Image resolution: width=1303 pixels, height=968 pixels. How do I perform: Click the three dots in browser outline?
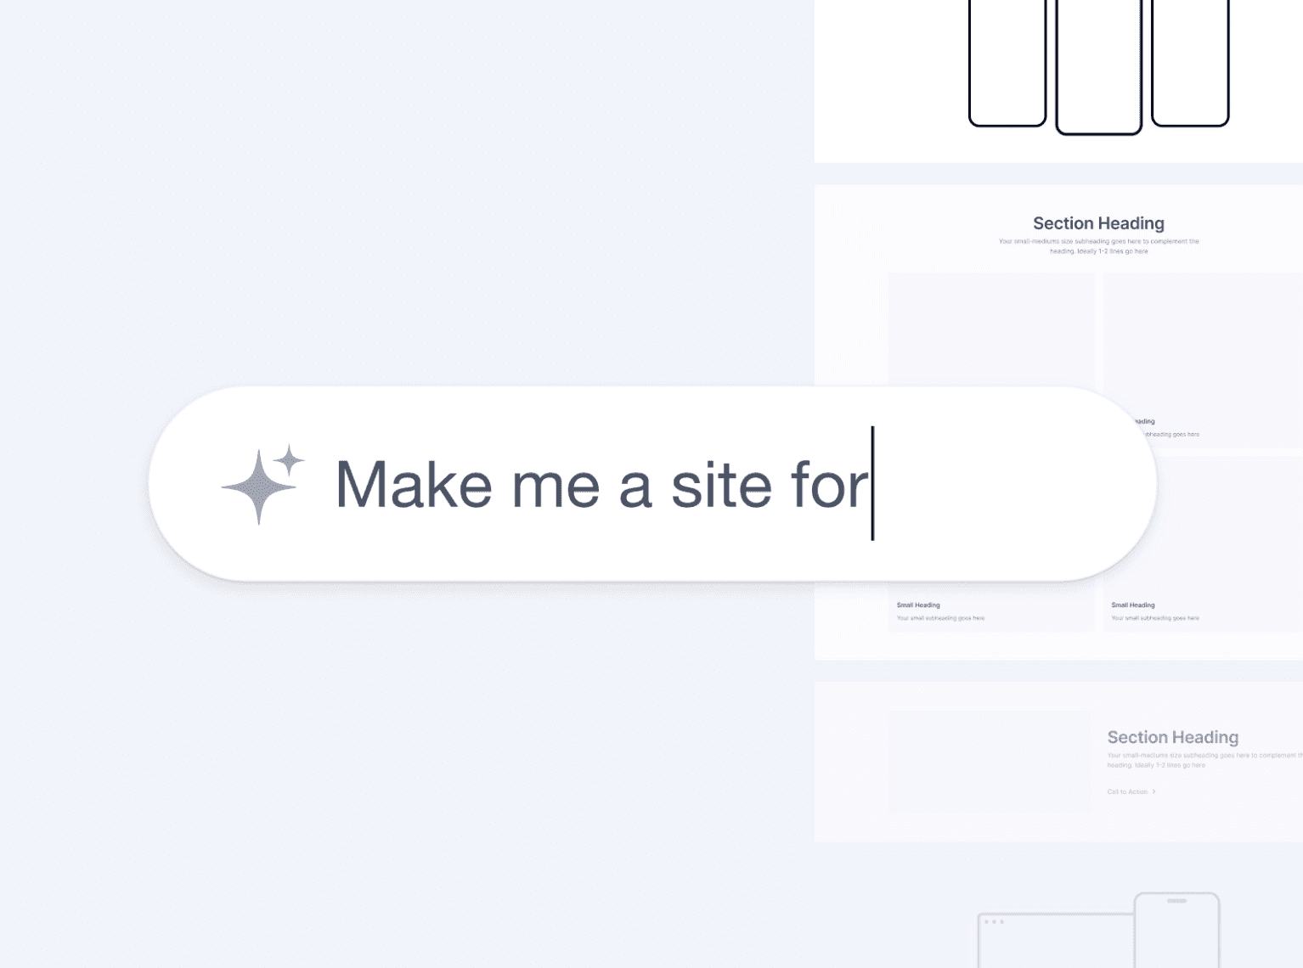pyautogui.click(x=994, y=922)
